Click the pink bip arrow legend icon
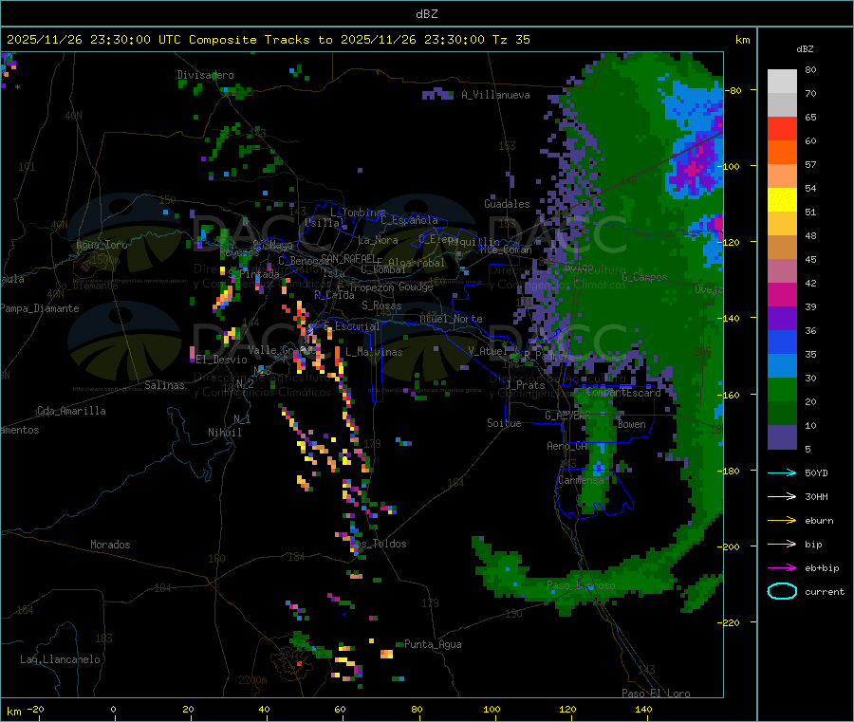The height and width of the screenshot is (722, 854). 782,544
